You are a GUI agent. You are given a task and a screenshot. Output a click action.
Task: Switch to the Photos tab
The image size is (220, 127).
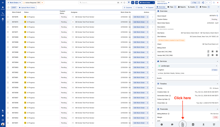click(x=205, y=7)
